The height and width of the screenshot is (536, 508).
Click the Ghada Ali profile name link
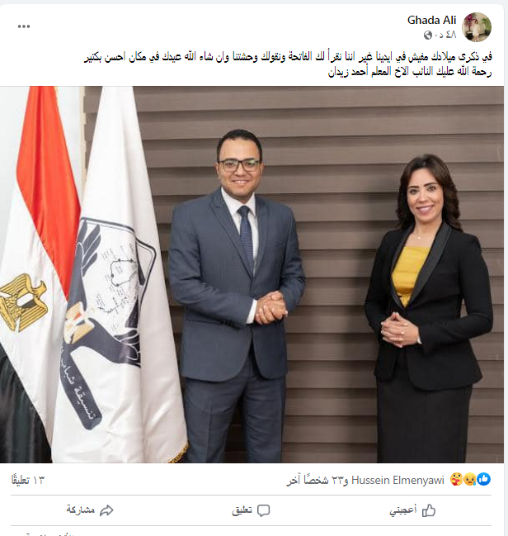[431, 20]
